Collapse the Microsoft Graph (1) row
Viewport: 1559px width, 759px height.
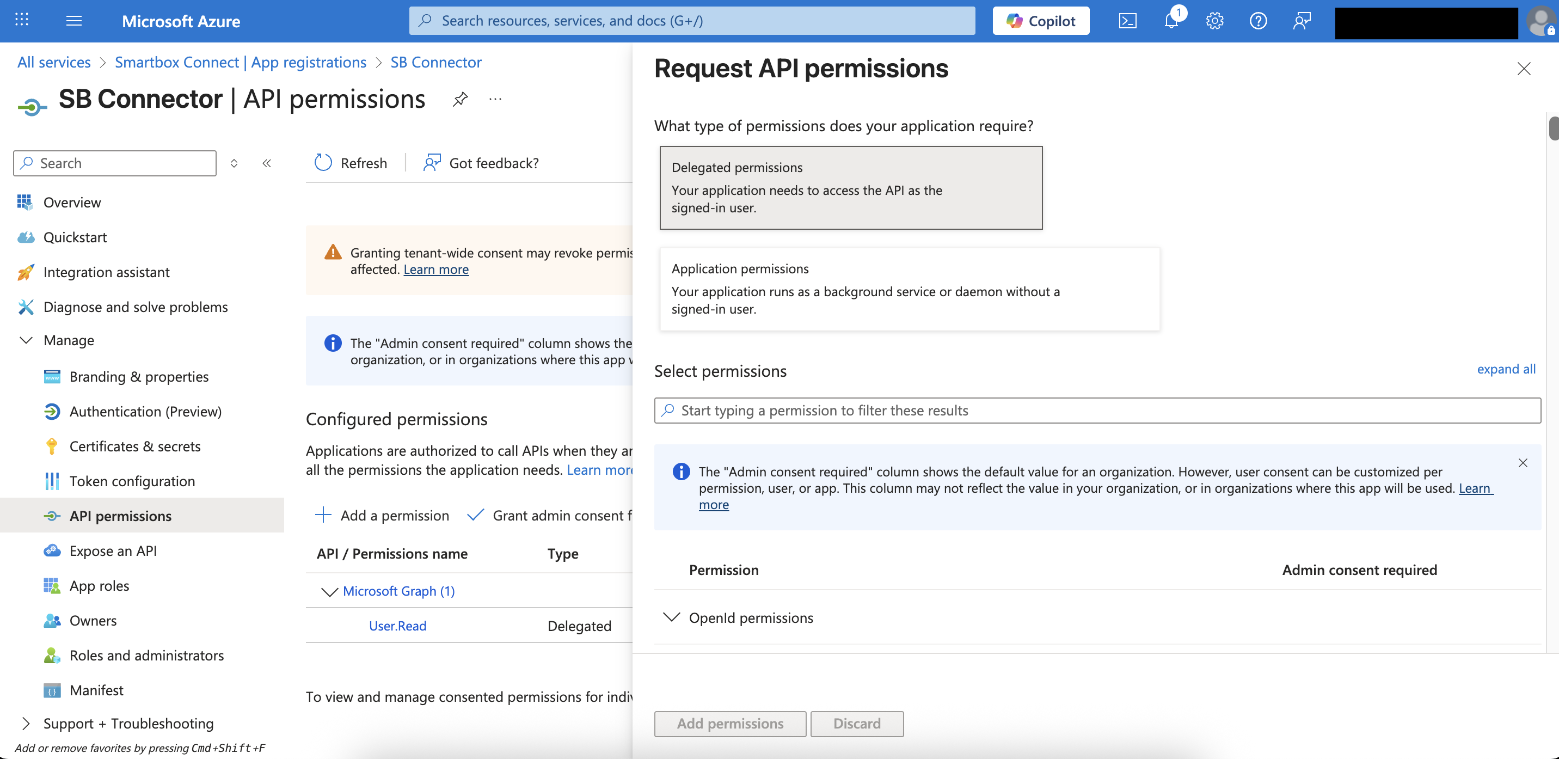click(x=329, y=591)
